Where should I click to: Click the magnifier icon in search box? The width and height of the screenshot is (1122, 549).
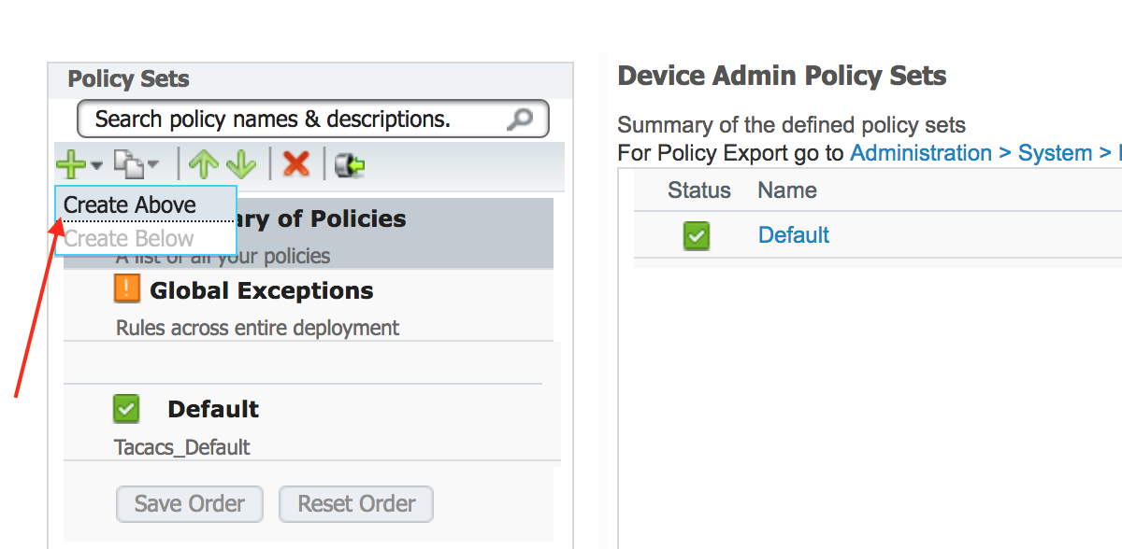coord(519,120)
